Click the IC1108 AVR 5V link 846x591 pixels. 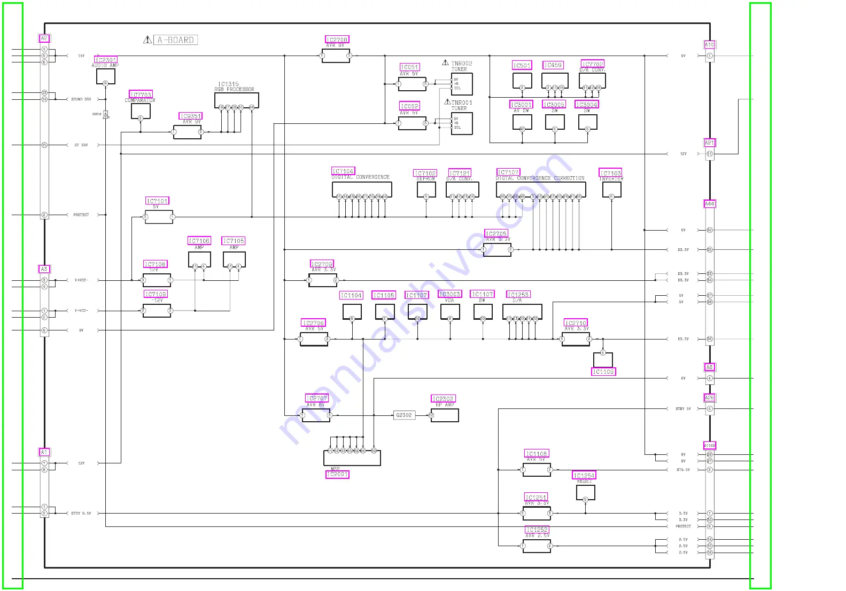pos(537,454)
